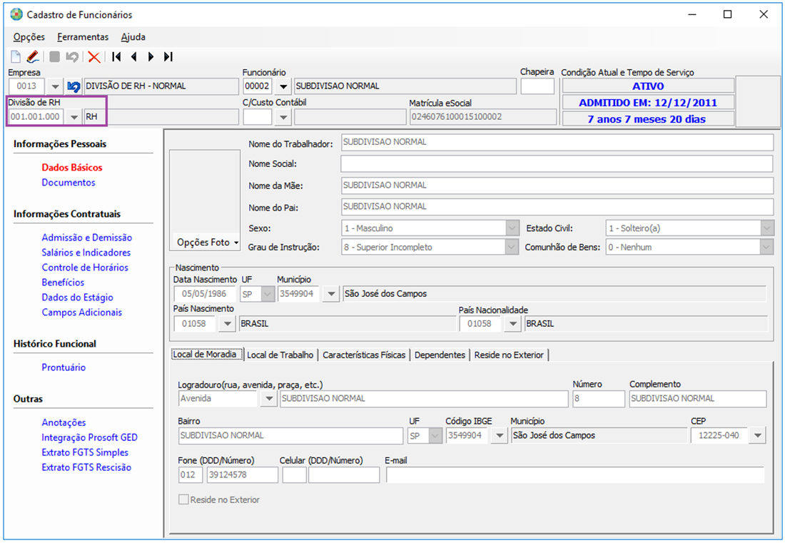The image size is (785, 543).
Task: Go to the last record
Action: [x=168, y=56]
